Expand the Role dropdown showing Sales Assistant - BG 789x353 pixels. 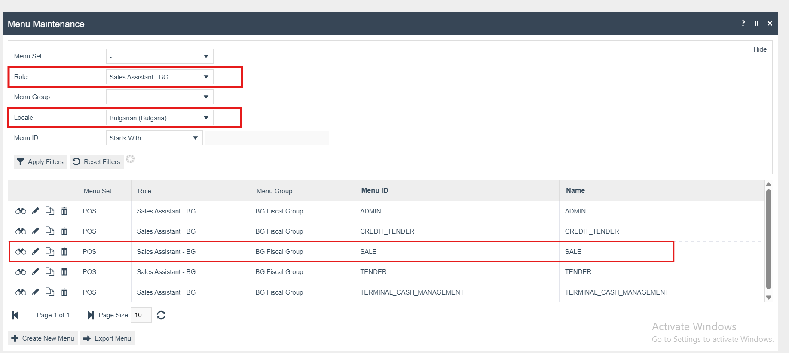tap(159, 77)
